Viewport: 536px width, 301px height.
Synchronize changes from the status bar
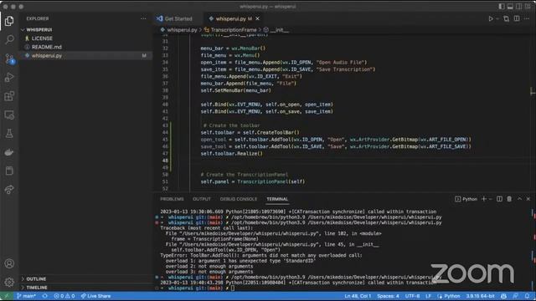[44, 296]
